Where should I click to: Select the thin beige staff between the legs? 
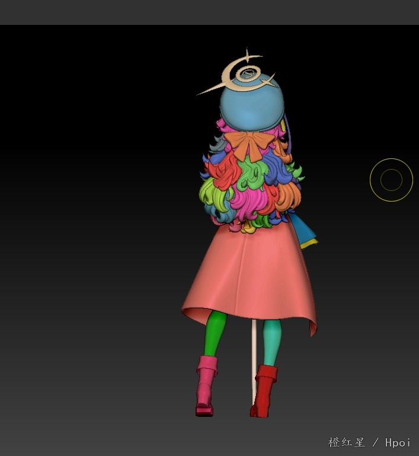pyautogui.click(x=254, y=356)
